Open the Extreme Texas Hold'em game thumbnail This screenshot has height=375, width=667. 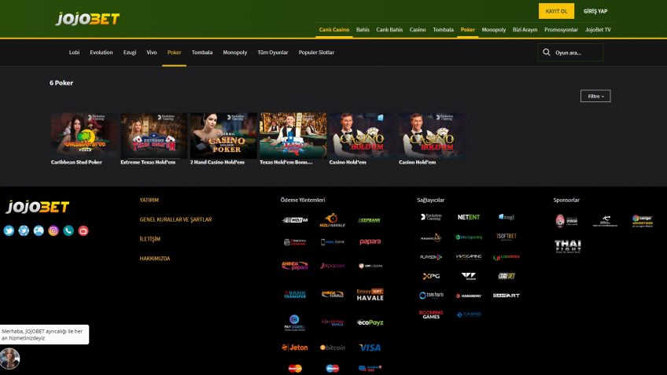154,136
